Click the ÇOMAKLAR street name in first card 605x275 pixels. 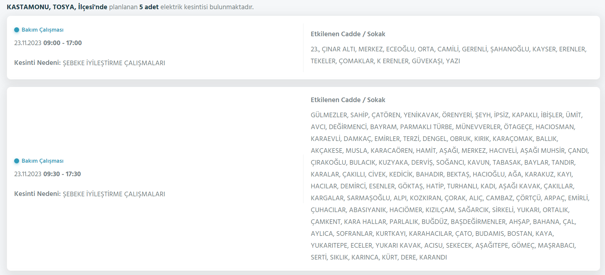(356, 61)
